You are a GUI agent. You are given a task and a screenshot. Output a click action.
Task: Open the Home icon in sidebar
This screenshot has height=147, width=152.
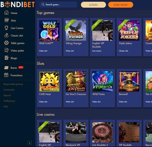6,13
